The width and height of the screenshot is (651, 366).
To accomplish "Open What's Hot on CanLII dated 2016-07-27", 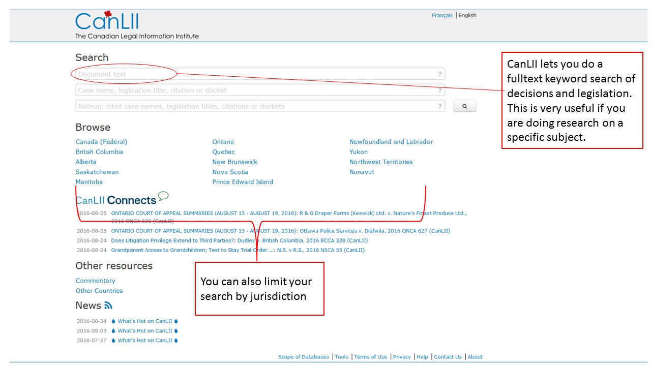I will (145, 341).
